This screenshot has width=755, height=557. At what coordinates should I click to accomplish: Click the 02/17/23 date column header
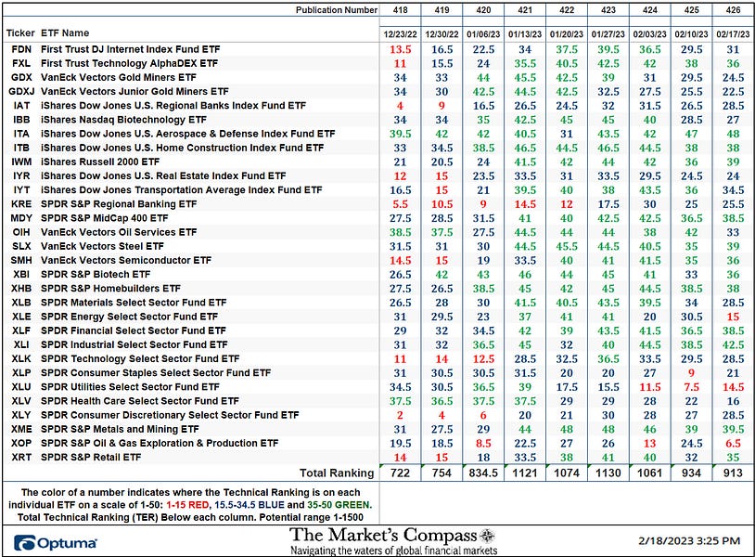pos(733,34)
